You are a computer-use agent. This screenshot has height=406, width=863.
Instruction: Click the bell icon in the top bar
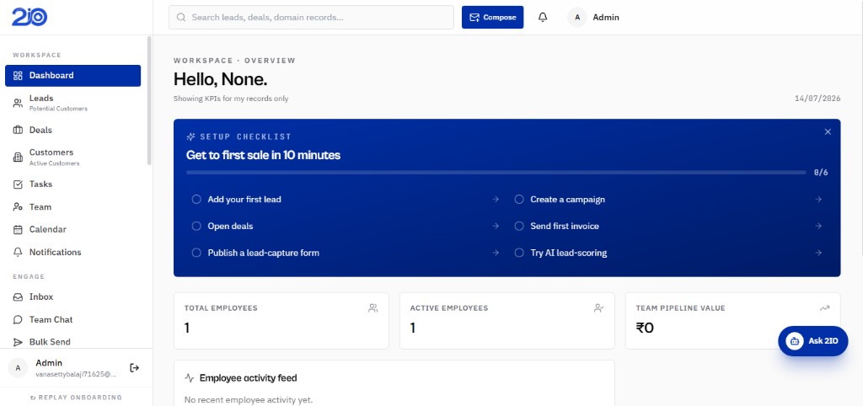pos(543,17)
